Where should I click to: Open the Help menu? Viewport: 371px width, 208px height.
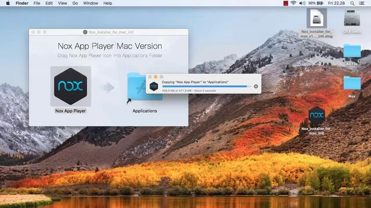(108, 3)
